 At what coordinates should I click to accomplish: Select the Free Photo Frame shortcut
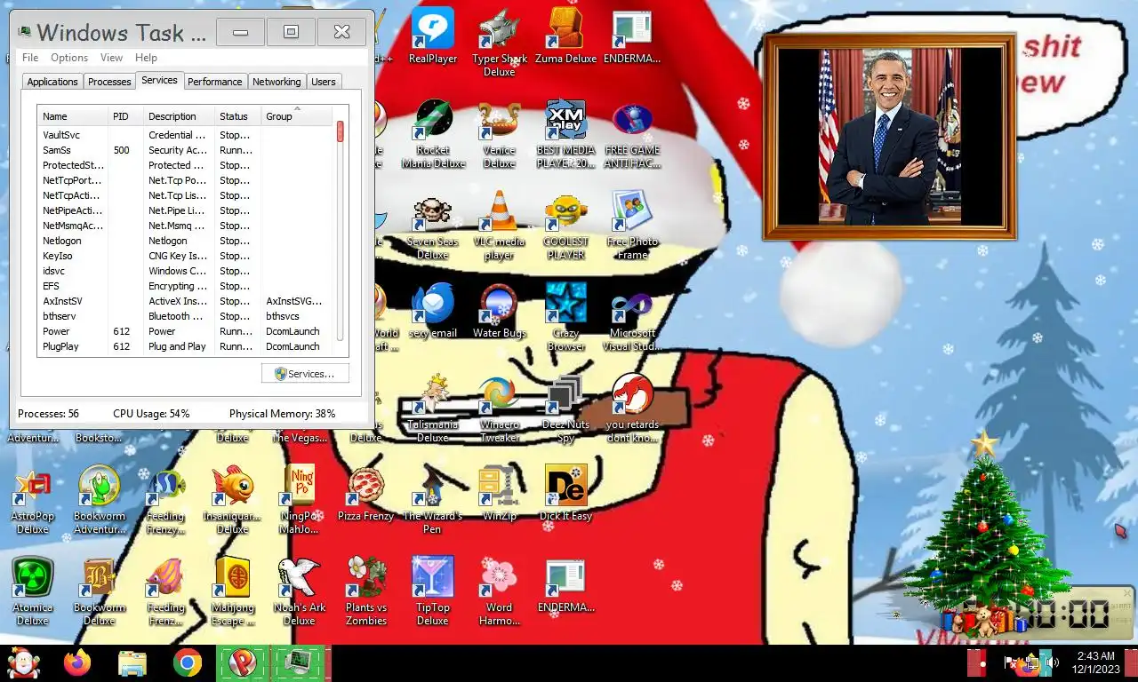click(x=633, y=226)
